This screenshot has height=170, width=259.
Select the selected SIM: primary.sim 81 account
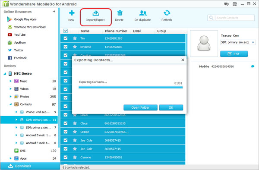(29, 120)
